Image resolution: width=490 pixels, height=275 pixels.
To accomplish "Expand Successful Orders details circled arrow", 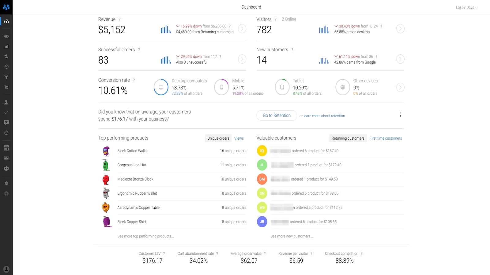I will click(x=242, y=59).
